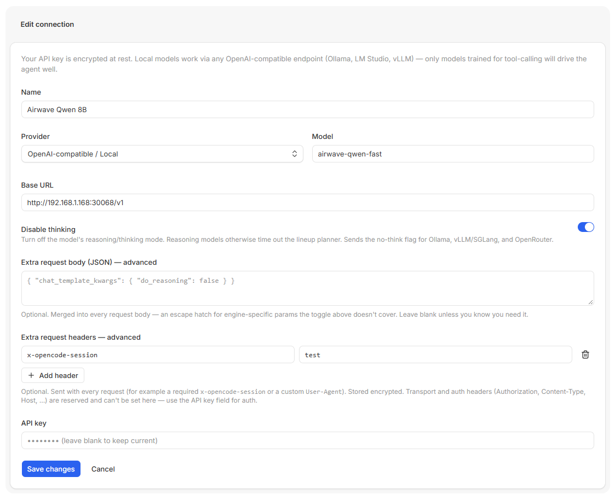Click into the Model field airwave-qwen-fast
This screenshot has height=500, width=615.
point(453,154)
